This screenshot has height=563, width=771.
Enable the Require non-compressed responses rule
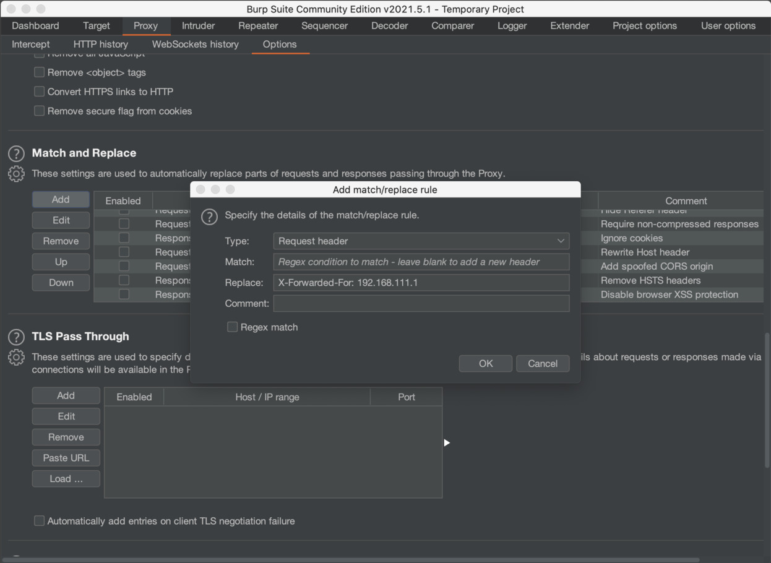coord(124,224)
